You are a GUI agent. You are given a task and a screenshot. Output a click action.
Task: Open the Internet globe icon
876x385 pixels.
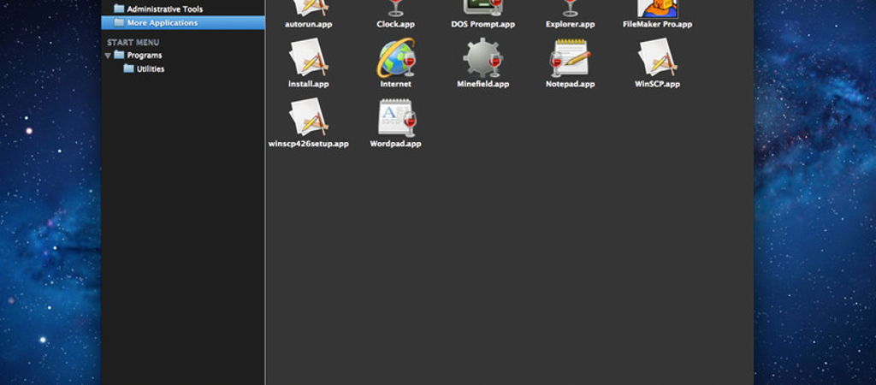[396, 57]
